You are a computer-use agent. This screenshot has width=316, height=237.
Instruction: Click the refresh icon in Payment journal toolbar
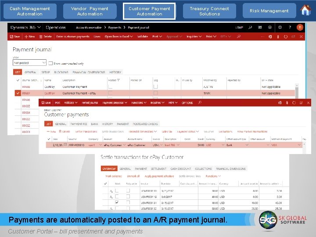(x=286, y=37)
